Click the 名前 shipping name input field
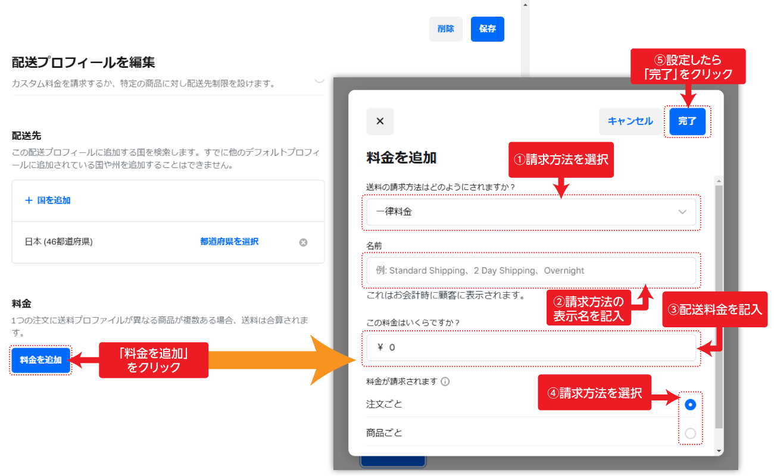The image size is (774, 476). tap(530, 271)
